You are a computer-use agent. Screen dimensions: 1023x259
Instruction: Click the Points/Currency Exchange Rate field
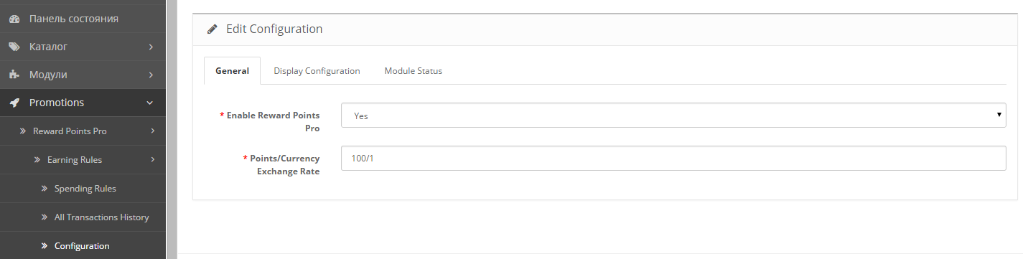point(673,159)
